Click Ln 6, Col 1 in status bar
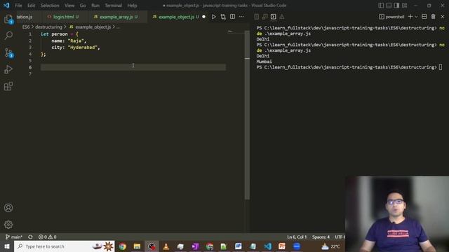449x252 pixels. coord(297,237)
